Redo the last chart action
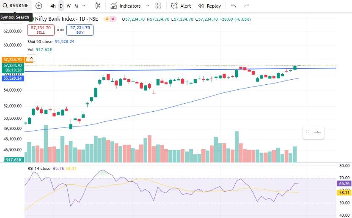The width and height of the screenshot is (352, 218). (247, 6)
